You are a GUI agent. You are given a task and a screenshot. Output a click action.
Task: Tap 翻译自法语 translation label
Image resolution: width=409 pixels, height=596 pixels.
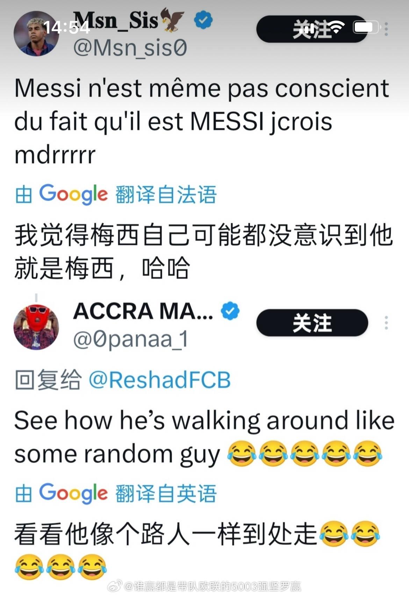166,194
